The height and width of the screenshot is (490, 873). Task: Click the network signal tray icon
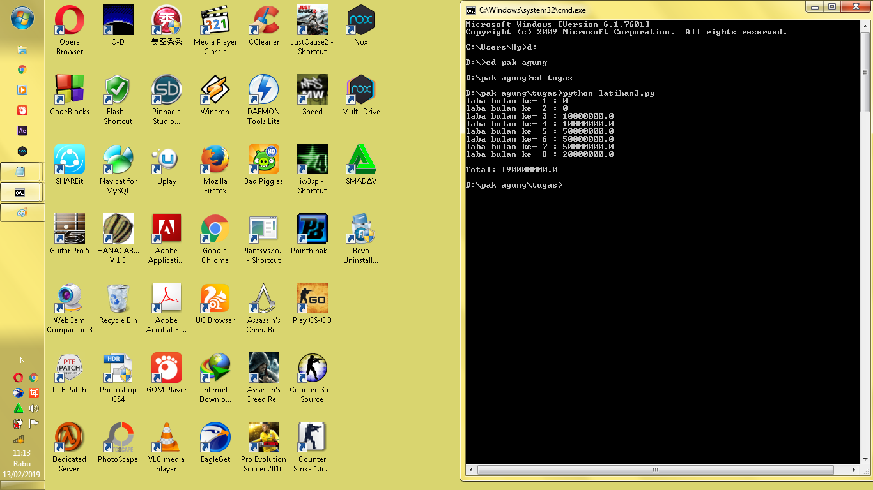pos(19,438)
